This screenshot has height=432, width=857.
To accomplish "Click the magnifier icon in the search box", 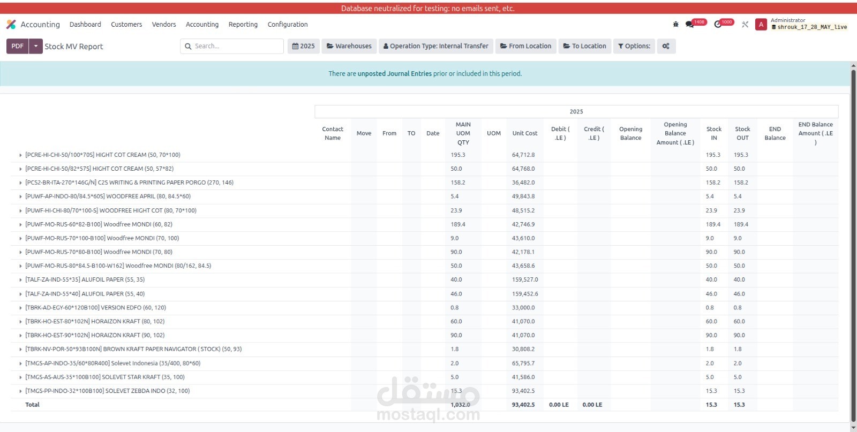I will pos(188,47).
